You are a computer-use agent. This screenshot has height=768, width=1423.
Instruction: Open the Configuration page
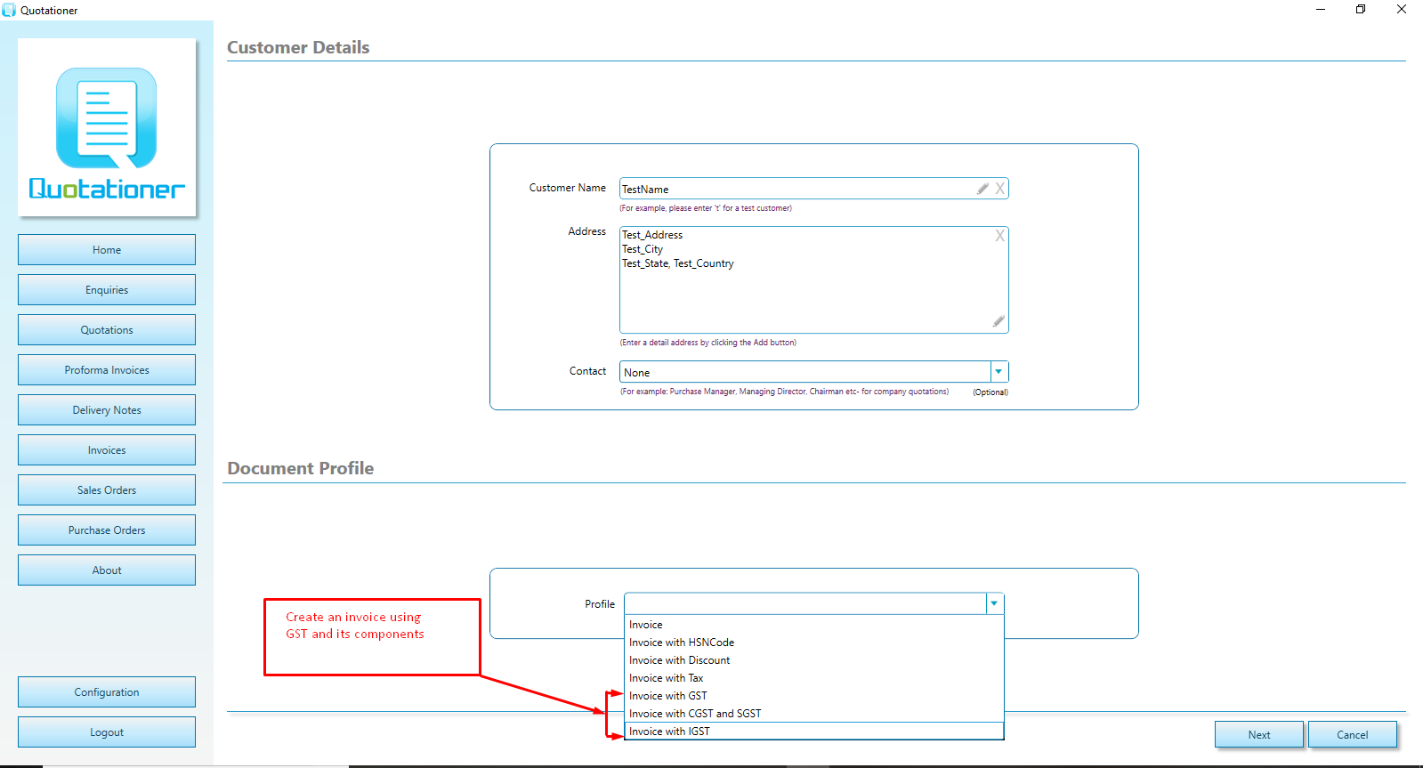click(x=107, y=692)
